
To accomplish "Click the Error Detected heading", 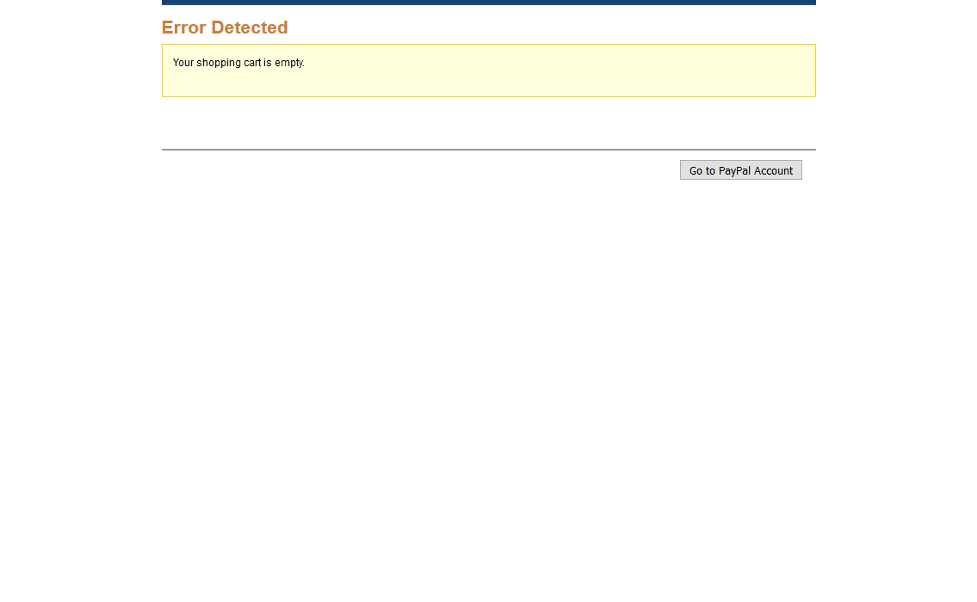I will (x=225, y=28).
